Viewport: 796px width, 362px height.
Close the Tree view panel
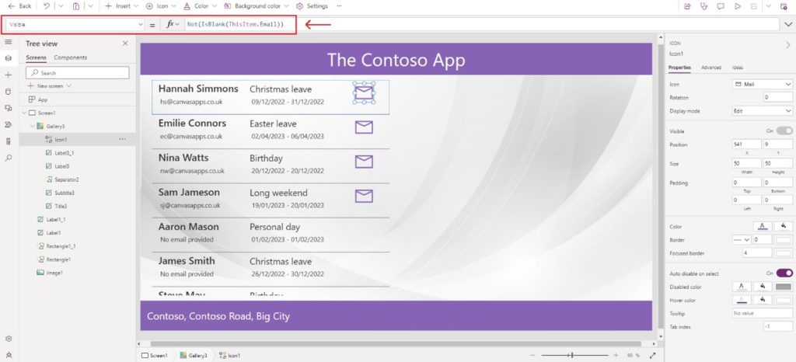point(125,44)
